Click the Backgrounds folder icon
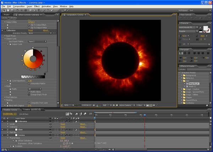213x152 pixels. (184, 75)
